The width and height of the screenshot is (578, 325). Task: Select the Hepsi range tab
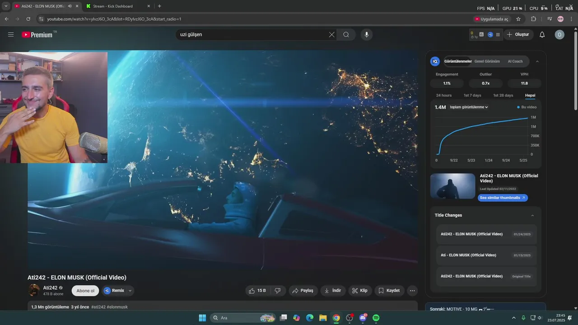(x=530, y=95)
